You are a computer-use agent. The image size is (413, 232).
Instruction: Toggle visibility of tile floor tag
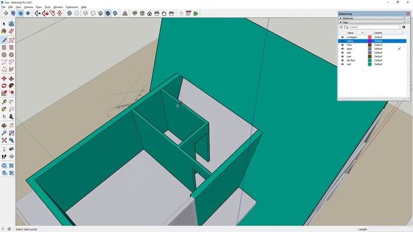[343, 60]
